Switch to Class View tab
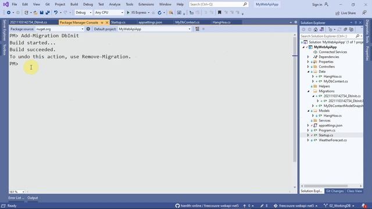Screen dimensions: 372x209 pos(355,191)
